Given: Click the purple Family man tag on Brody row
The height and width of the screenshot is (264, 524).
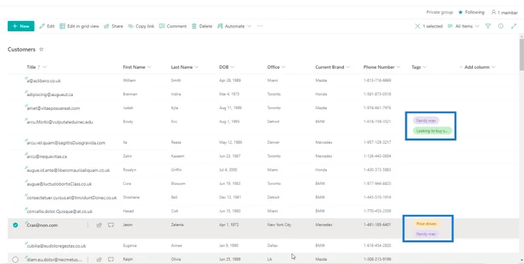Looking at the screenshot, I should click(x=426, y=121).
